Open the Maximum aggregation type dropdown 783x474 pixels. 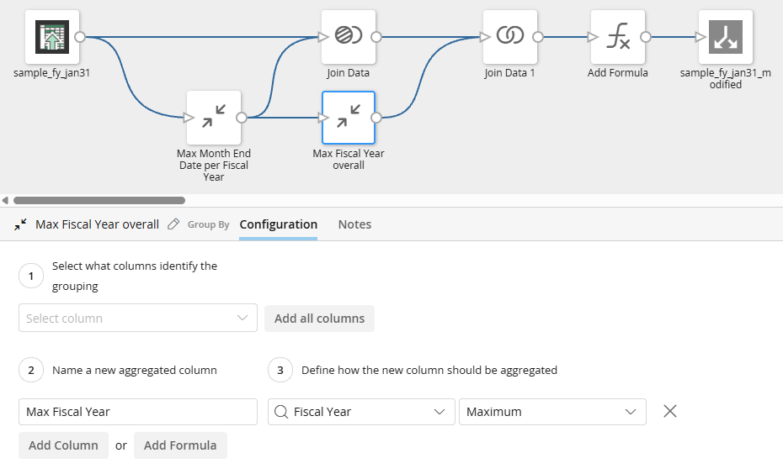point(552,412)
